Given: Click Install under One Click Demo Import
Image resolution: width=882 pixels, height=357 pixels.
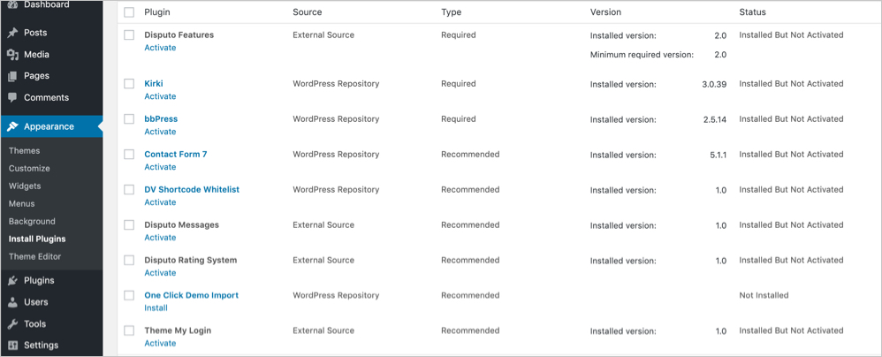Looking at the screenshot, I should click(x=156, y=308).
